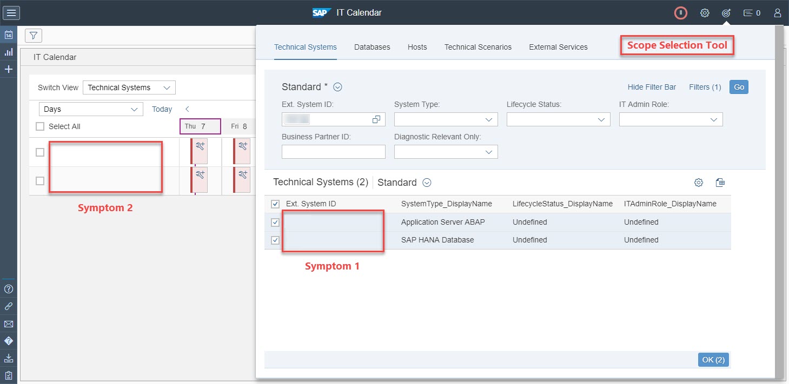Image resolution: width=789 pixels, height=384 pixels.
Task: Click second row work mode icon under Thu 7
Action: click(x=200, y=174)
